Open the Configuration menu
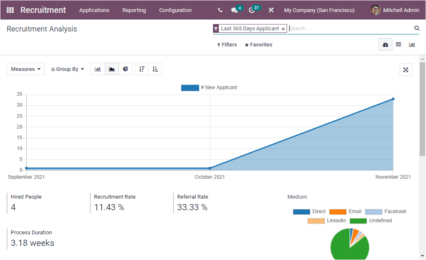426x260 pixels. (175, 10)
